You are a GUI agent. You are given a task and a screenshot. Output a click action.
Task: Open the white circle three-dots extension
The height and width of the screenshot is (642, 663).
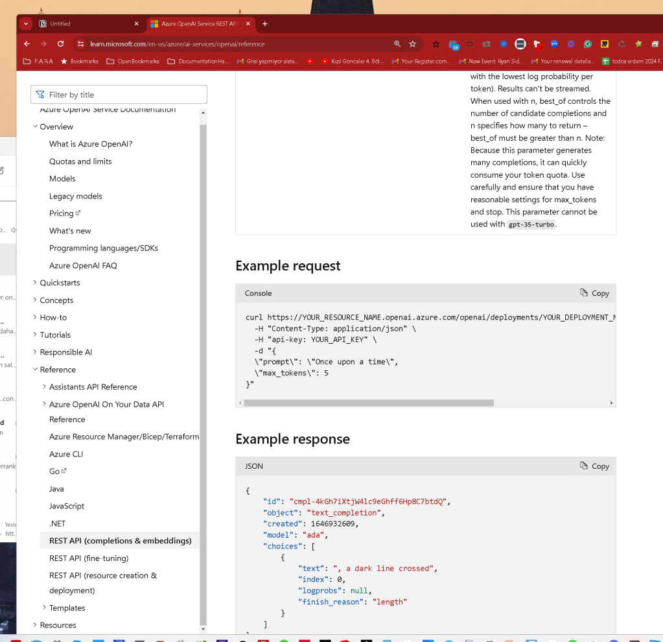tap(520, 44)
